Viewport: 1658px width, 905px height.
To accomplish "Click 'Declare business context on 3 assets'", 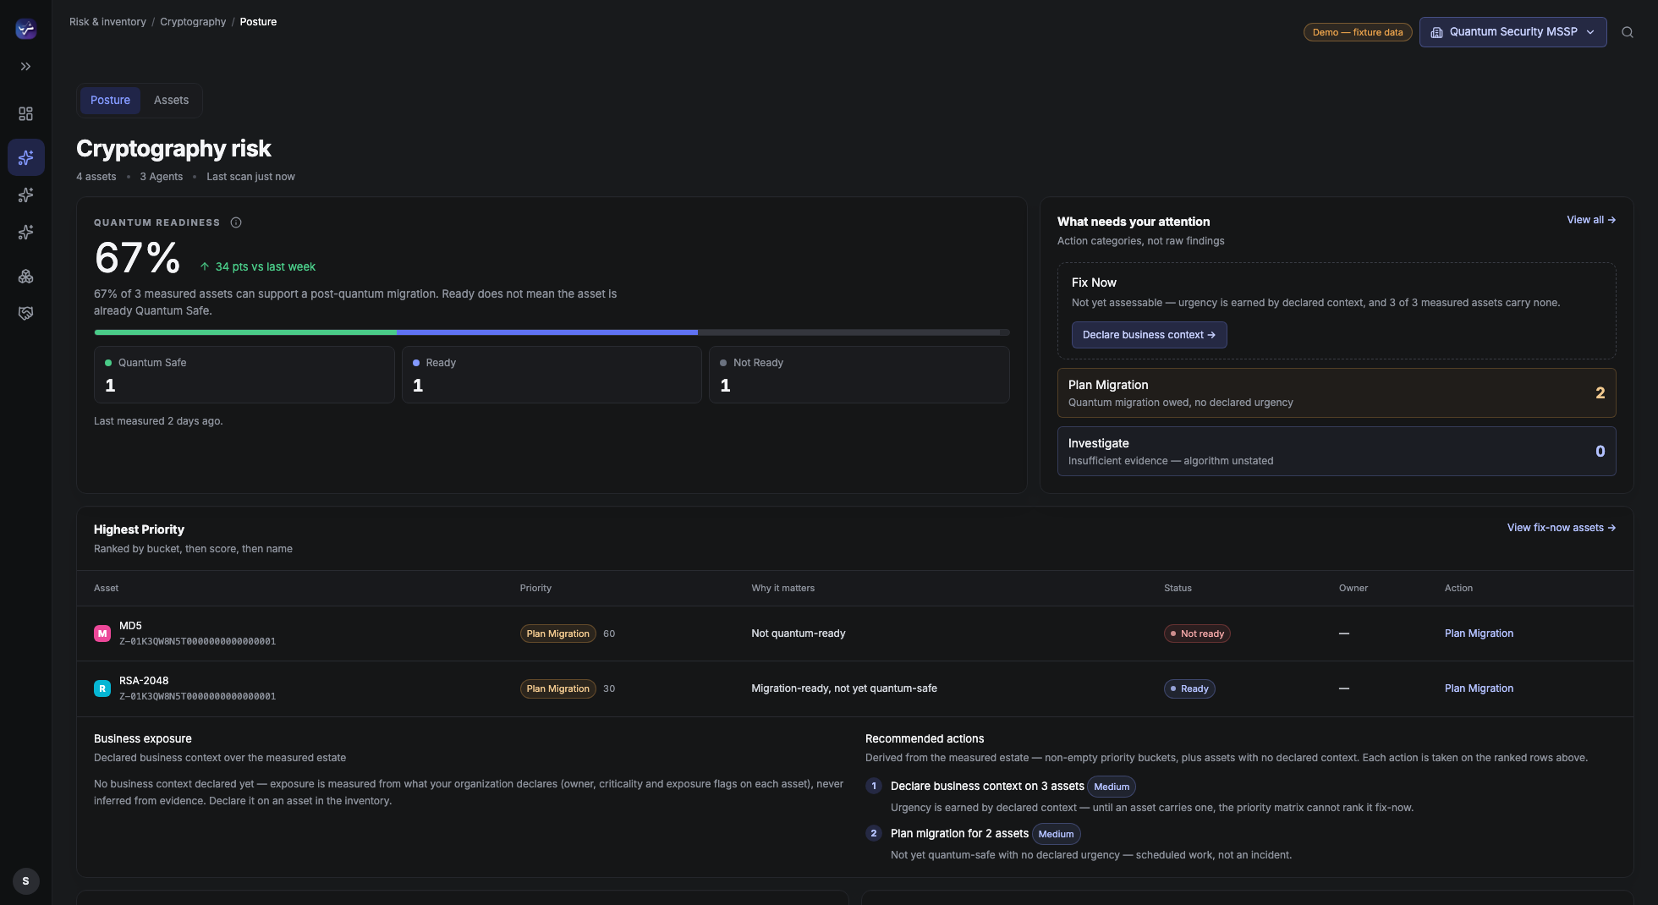I will [986, 786].
